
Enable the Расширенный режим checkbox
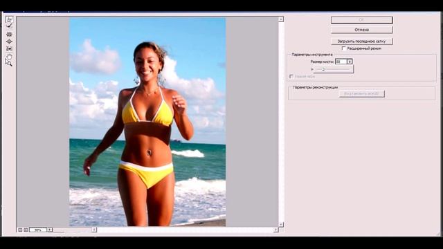[343, 48]
